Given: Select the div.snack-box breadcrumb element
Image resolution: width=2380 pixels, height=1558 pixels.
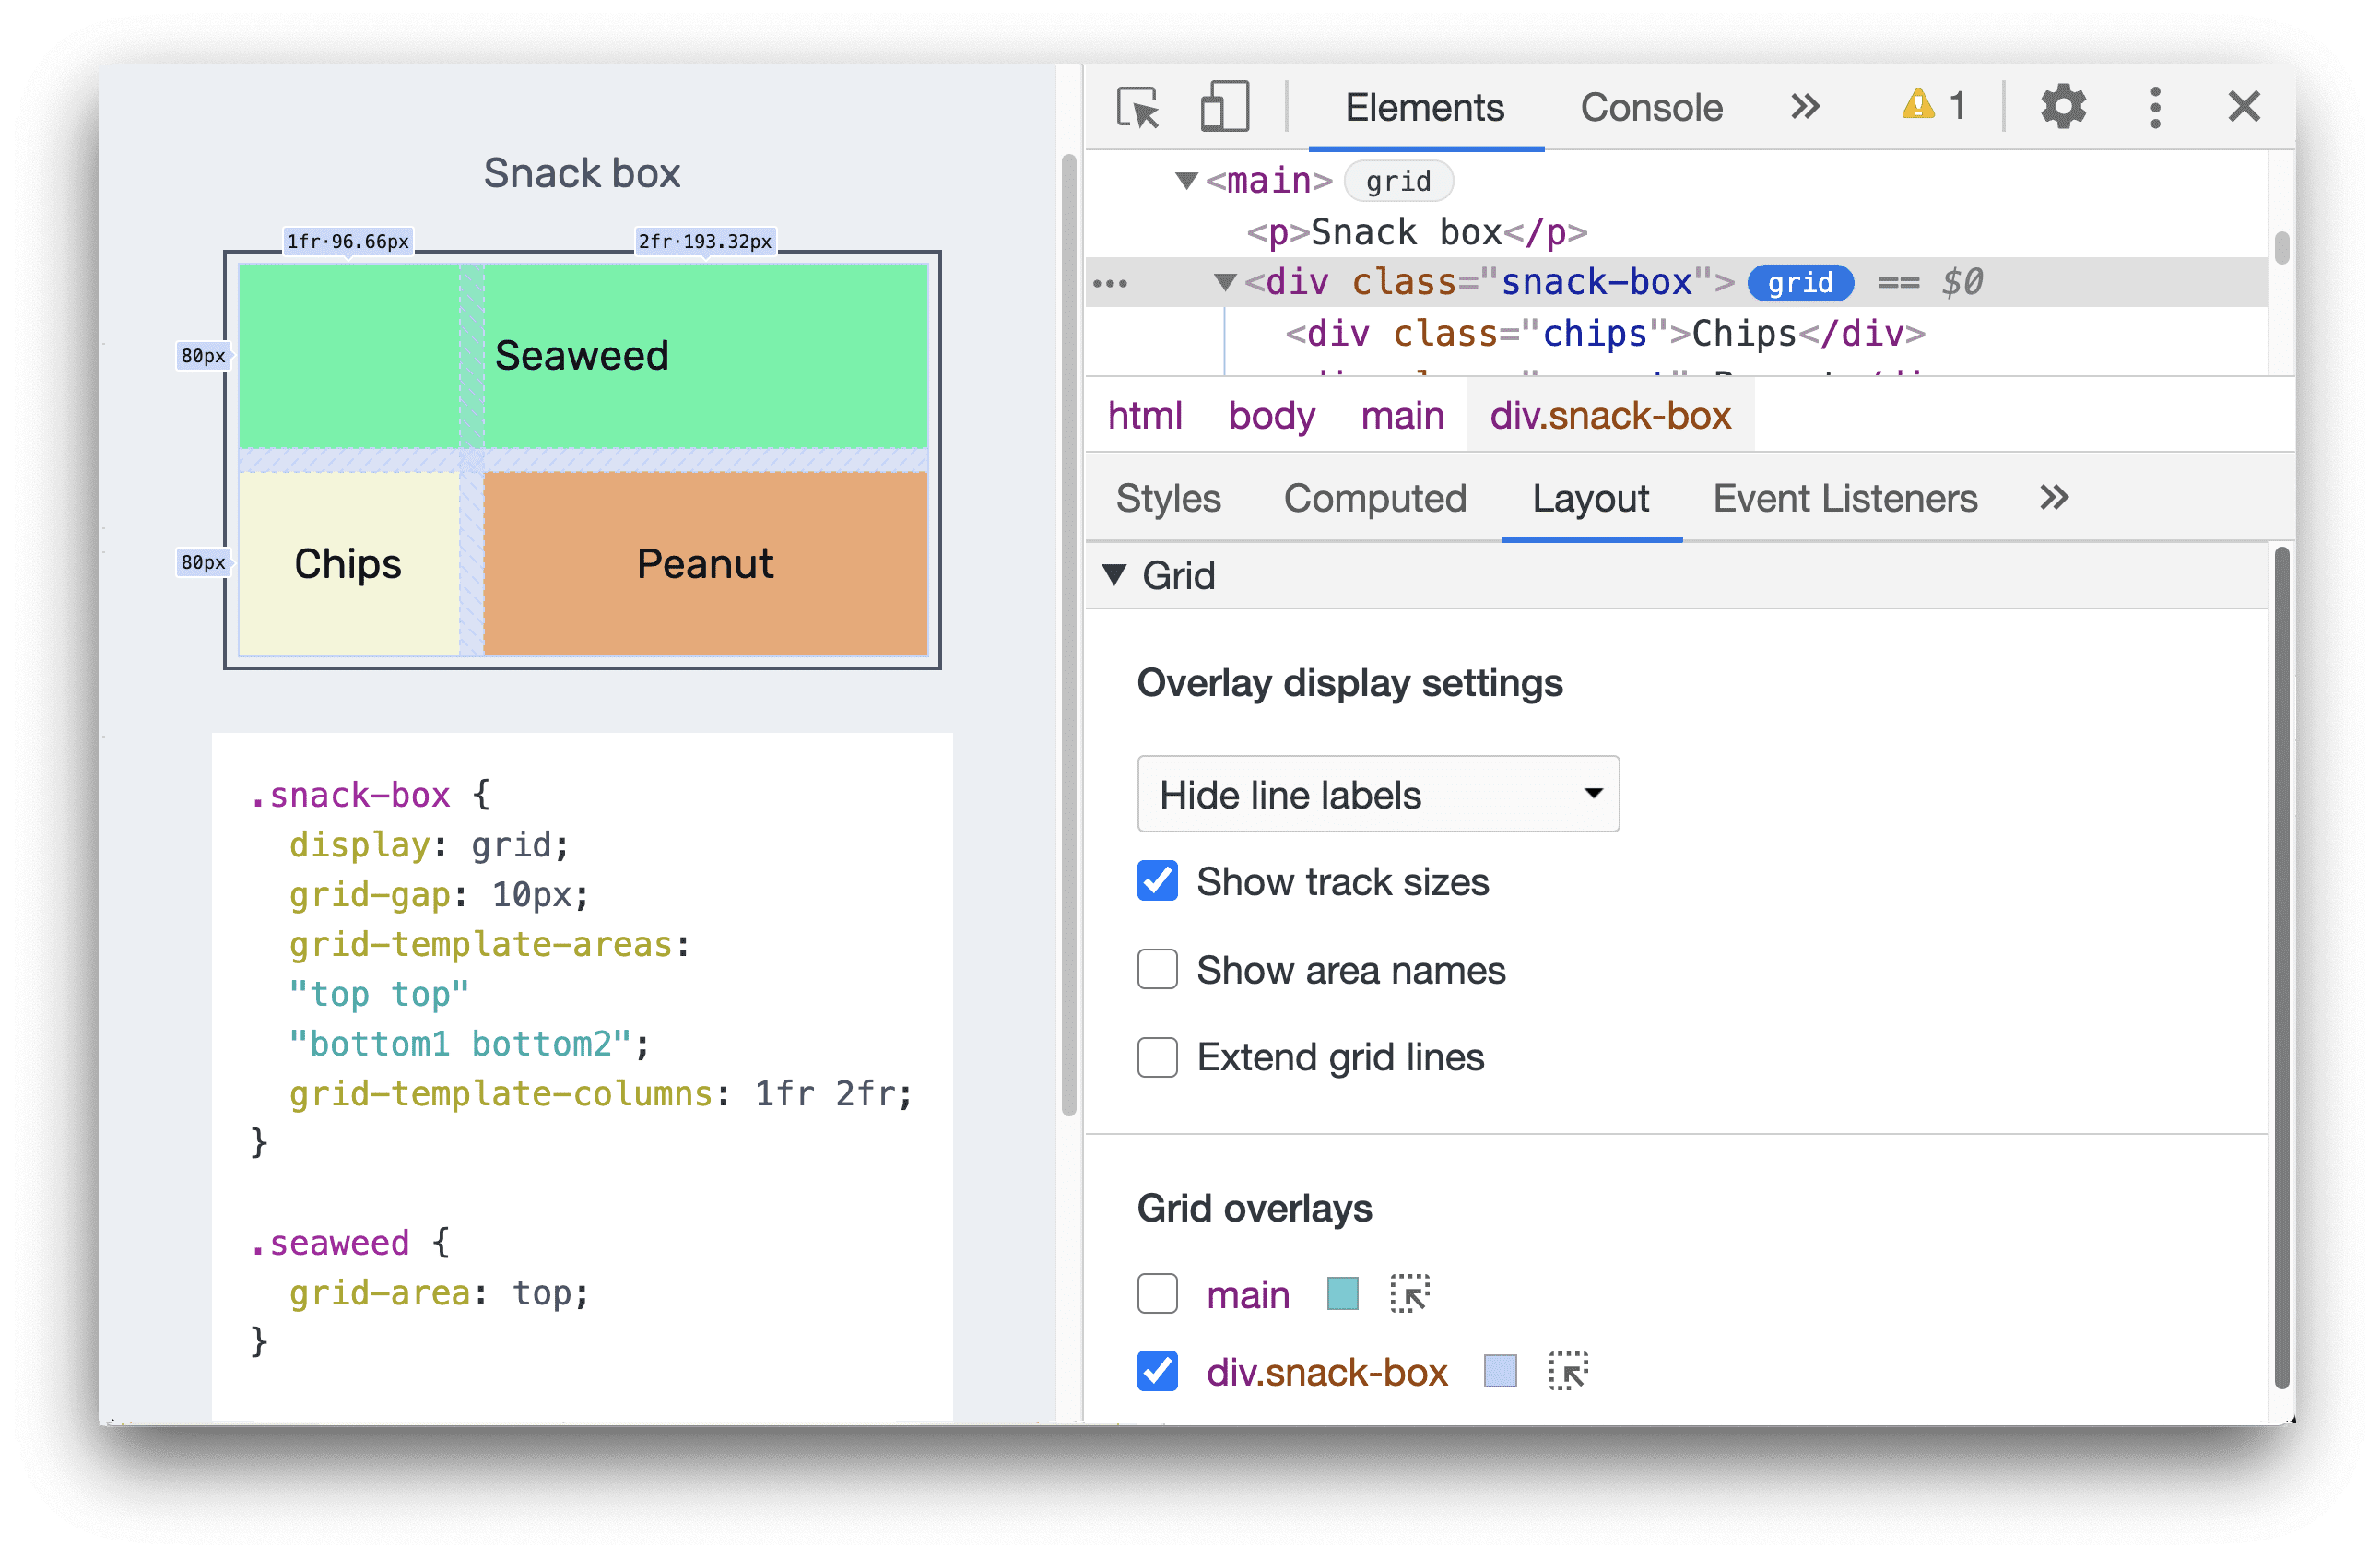Looking at the screenshot, I should pos(1608,418).
